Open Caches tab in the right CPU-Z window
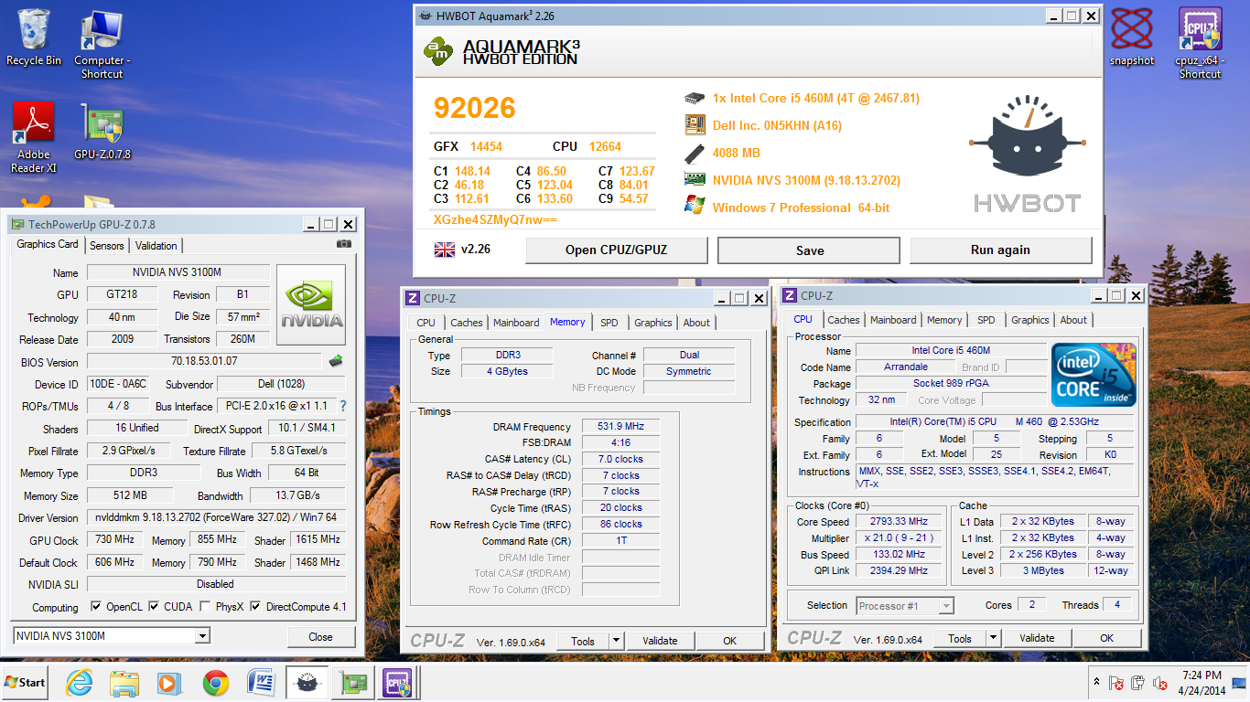Image resolution: width=1250 pixels, height=702 pixels. click(x=844, y=320)
